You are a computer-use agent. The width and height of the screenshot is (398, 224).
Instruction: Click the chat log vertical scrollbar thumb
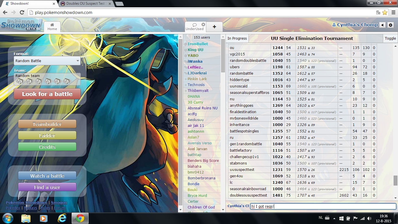click(395, 181)
